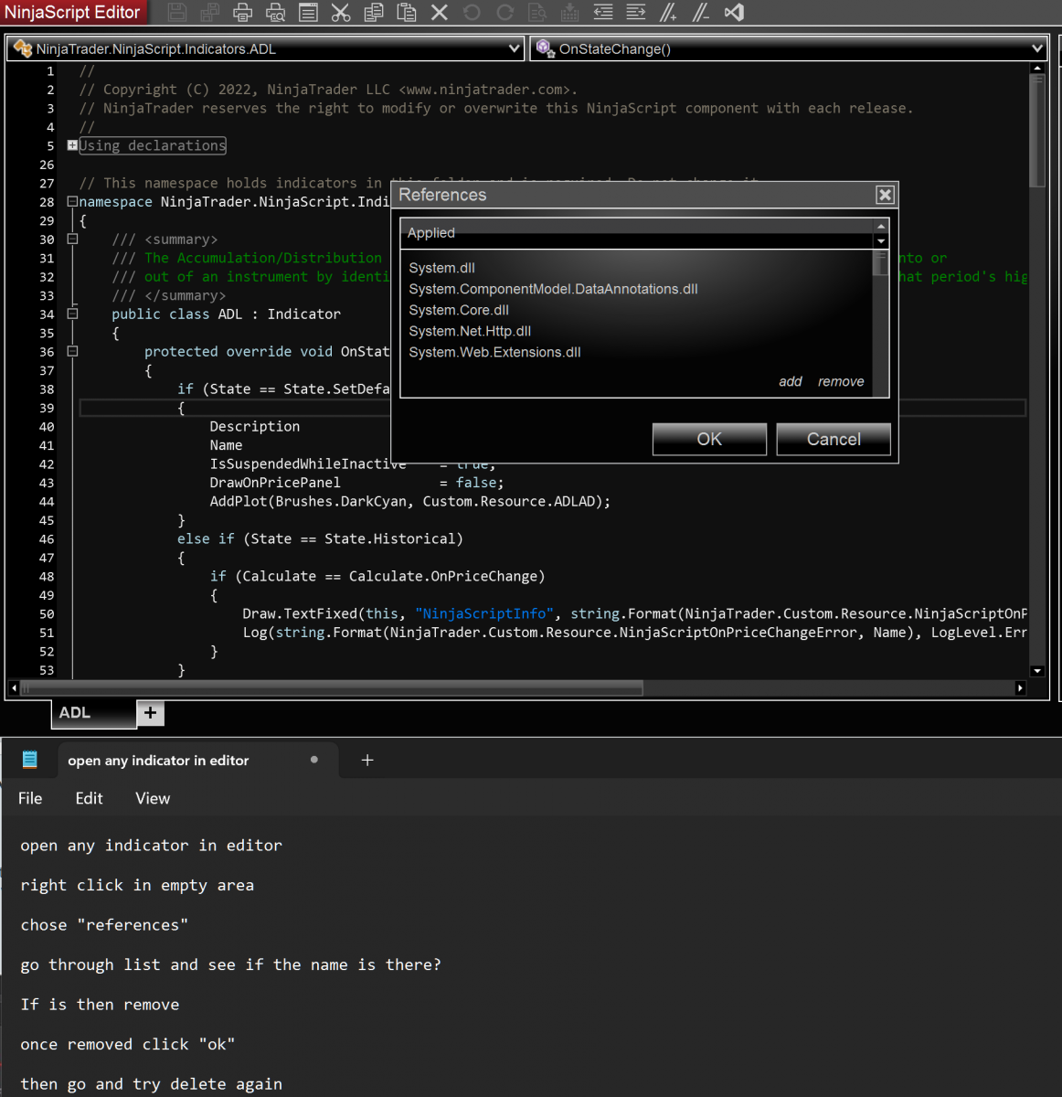This screenshot has height=1097, width=1062.
Task: Open Visual Studio via toolbar icon
Action: [x=734, y=13]
